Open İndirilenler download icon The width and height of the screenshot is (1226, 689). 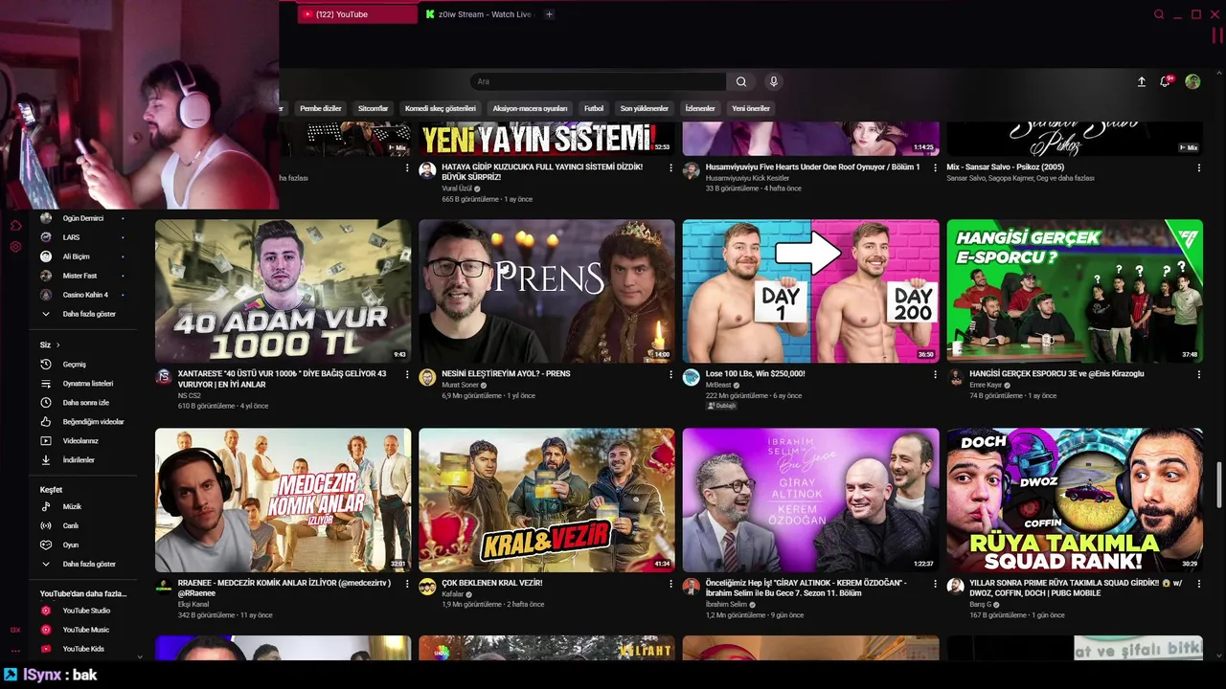tap(45, 460)
